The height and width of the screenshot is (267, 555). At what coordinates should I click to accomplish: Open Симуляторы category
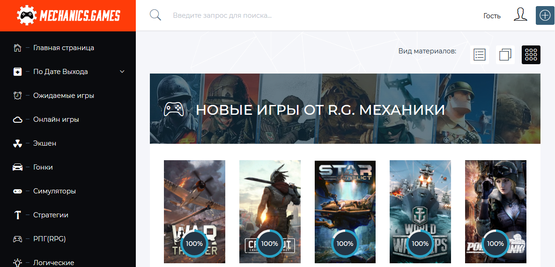pos(54,191)
